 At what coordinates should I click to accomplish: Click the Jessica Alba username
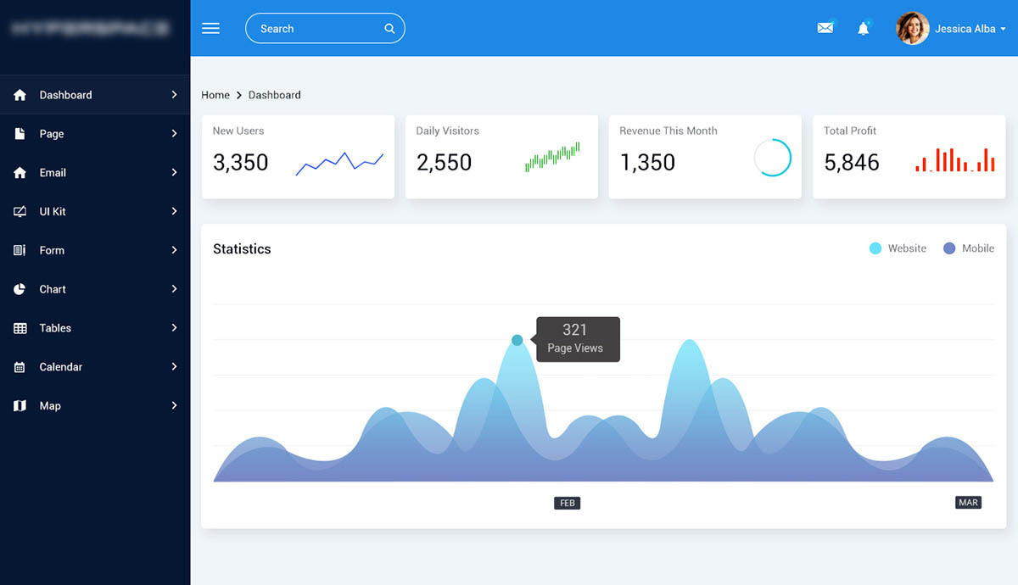click(x=965, y=29)
